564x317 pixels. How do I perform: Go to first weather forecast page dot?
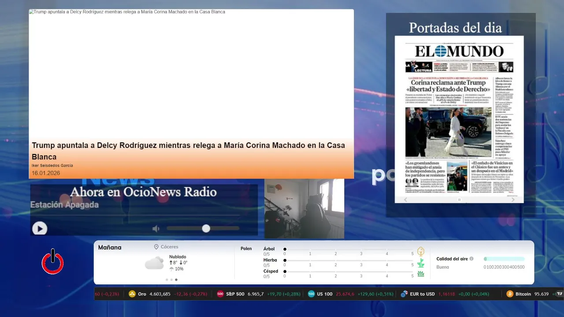167,280
